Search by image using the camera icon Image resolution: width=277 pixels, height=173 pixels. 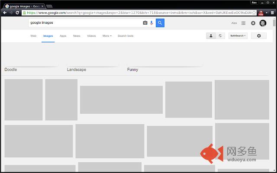pyautogui.click(x=145, y=23)
